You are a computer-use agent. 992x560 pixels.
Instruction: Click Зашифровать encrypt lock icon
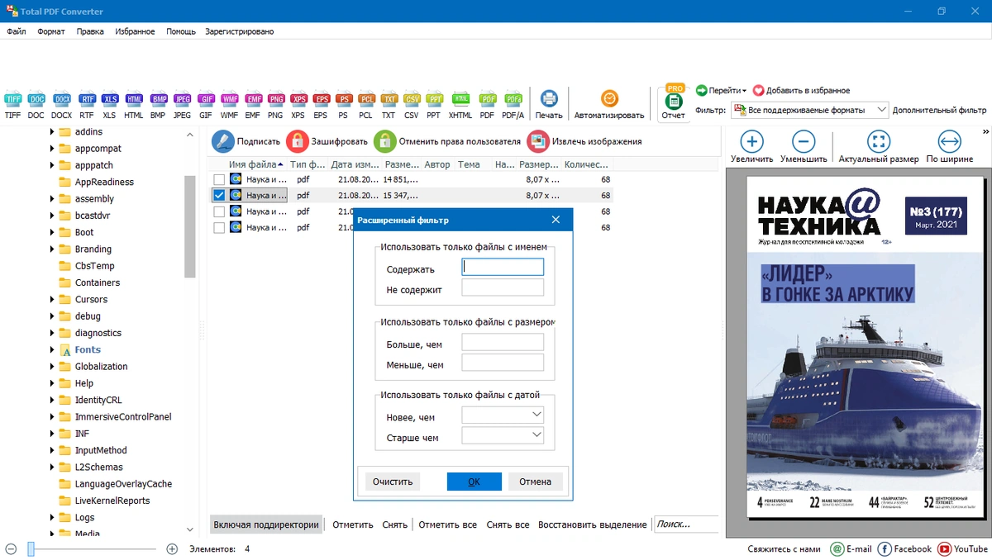pyautogui.click(x=298, y=141)
